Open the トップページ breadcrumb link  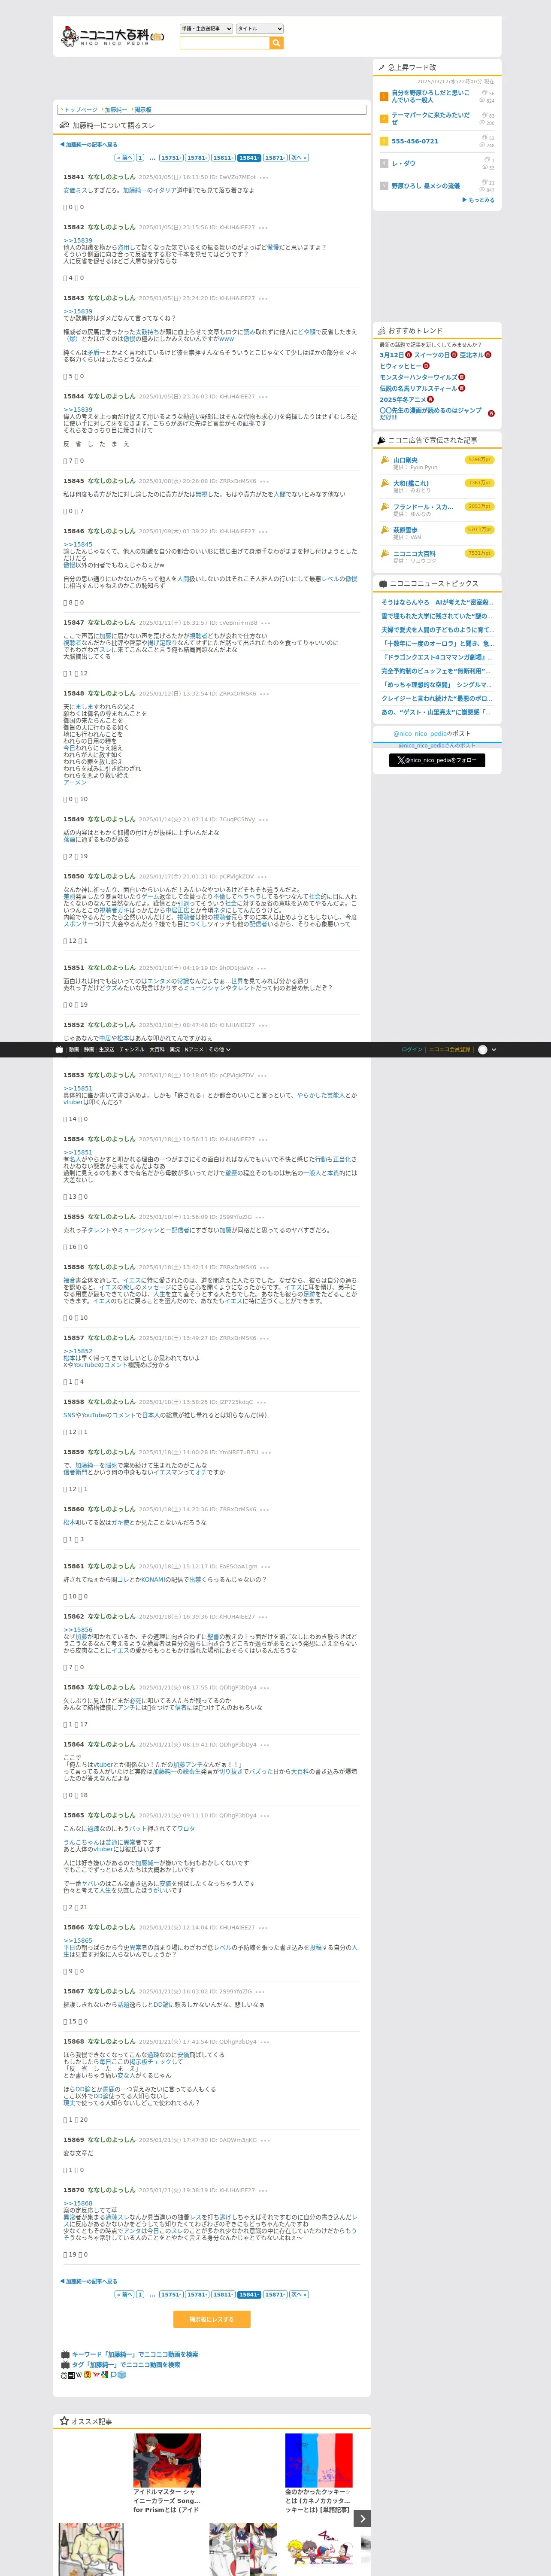point(81,110)
